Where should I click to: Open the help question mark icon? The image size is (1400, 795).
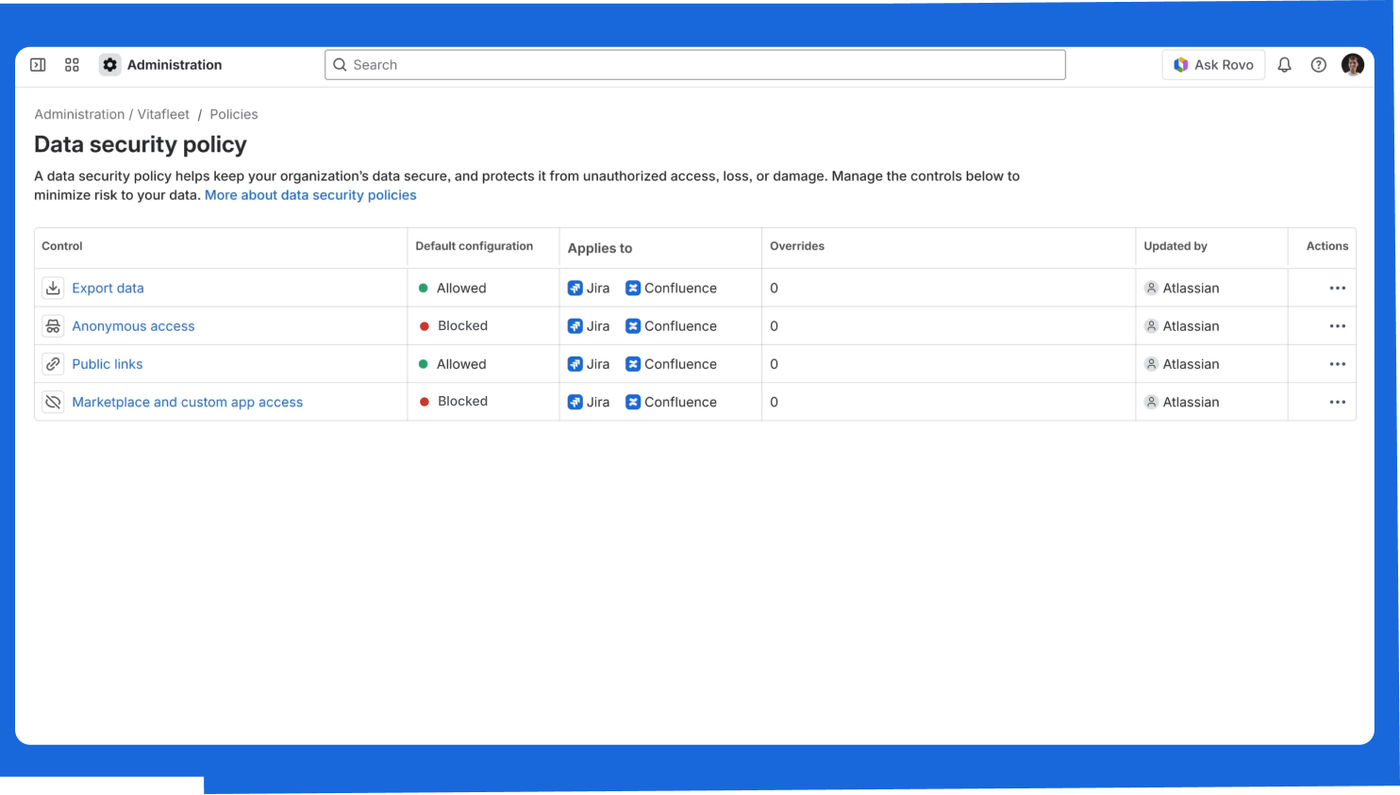pyautogui.click(x=1319, y=65)
